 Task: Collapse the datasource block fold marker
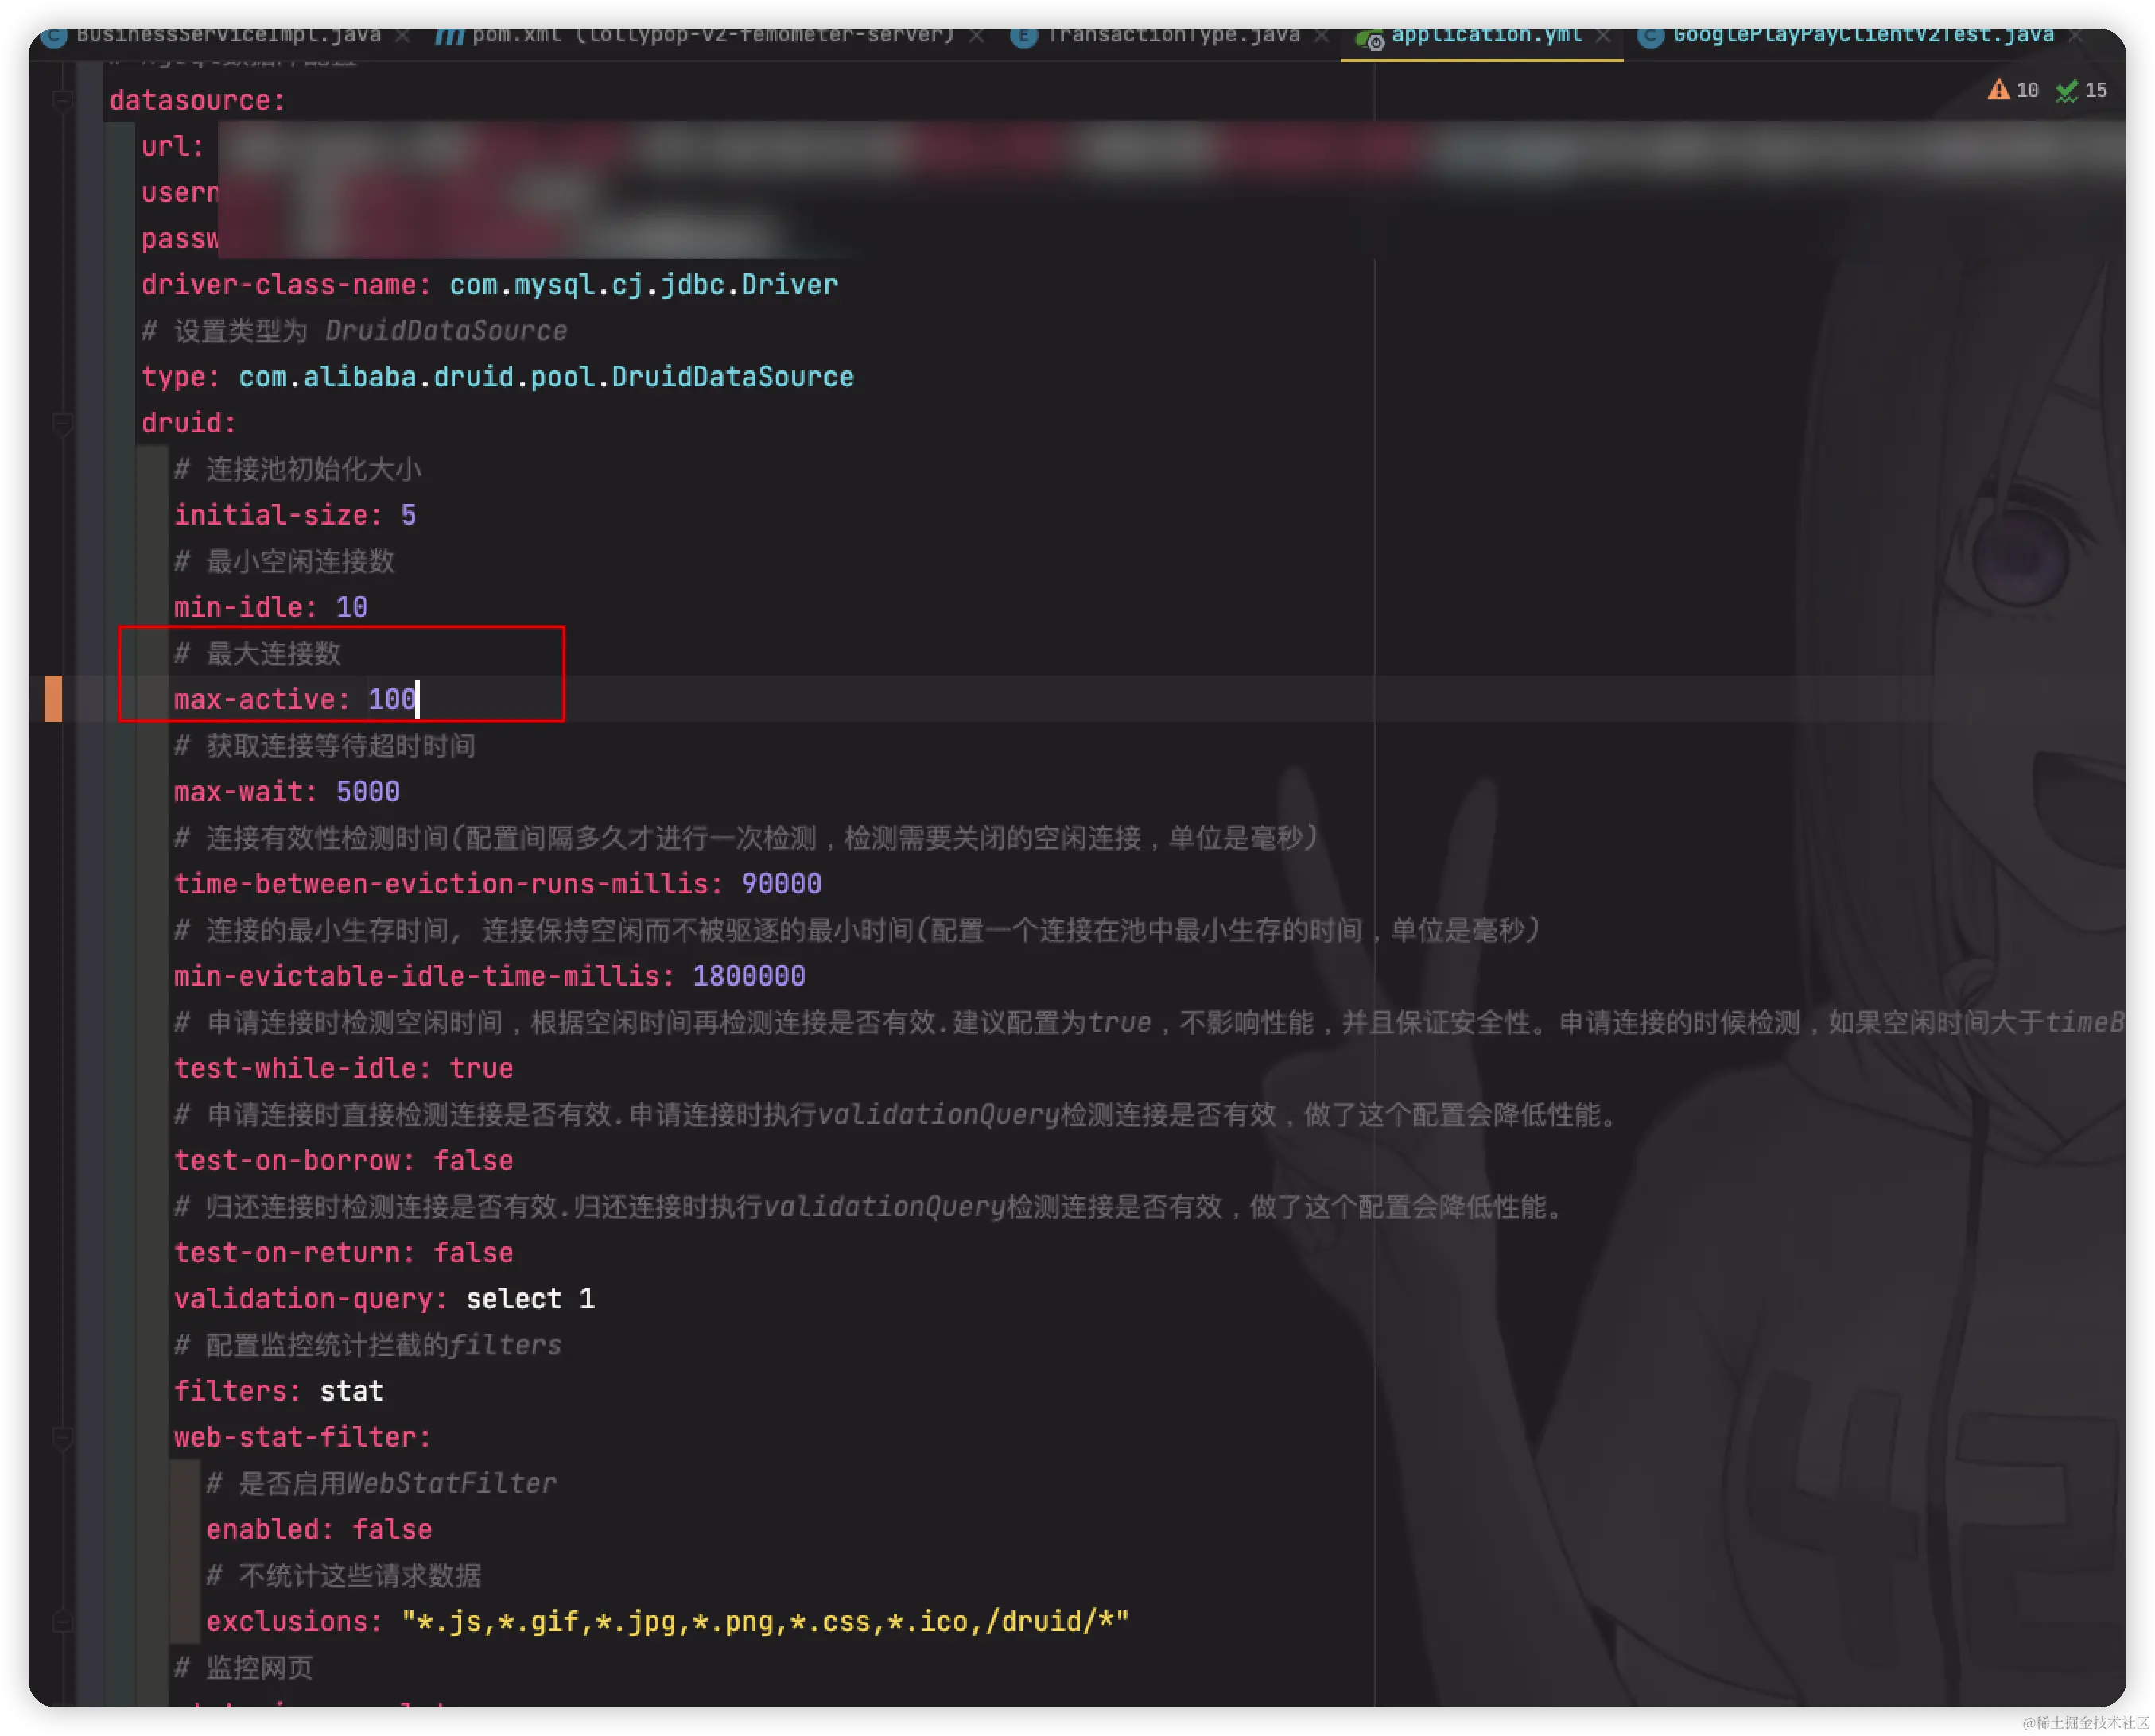(x=62, y=100)
